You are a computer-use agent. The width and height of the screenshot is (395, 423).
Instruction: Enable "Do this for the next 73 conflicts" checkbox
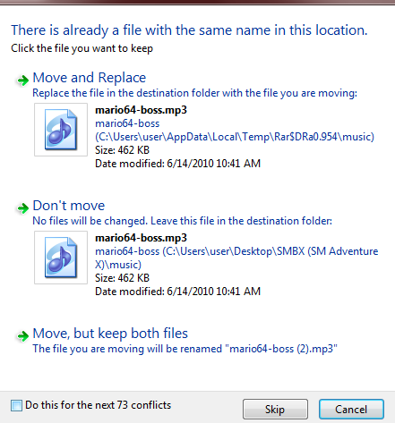(16, 405)
